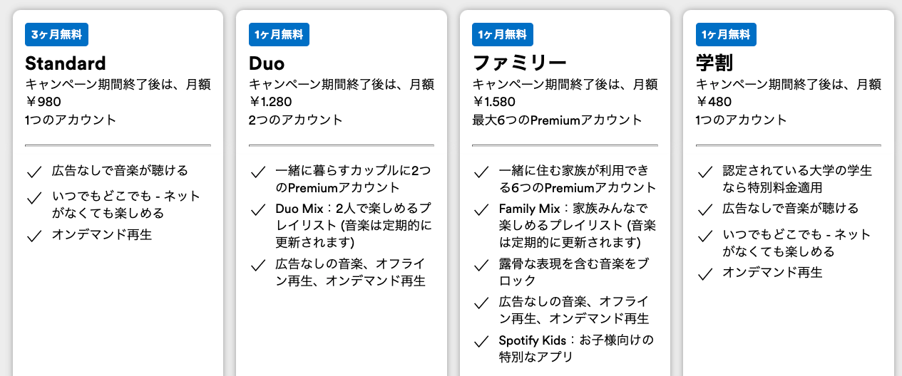
Task: Select the Duo plan title
Action: click(267, 63)
